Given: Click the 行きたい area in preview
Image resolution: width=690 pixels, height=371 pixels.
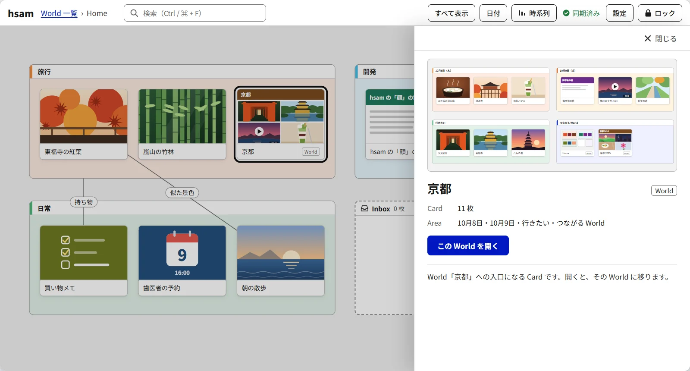Looking at the screenshot, I should pos(491,141).
